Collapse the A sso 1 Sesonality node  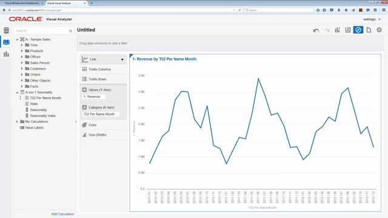click(x=17, y=92)
